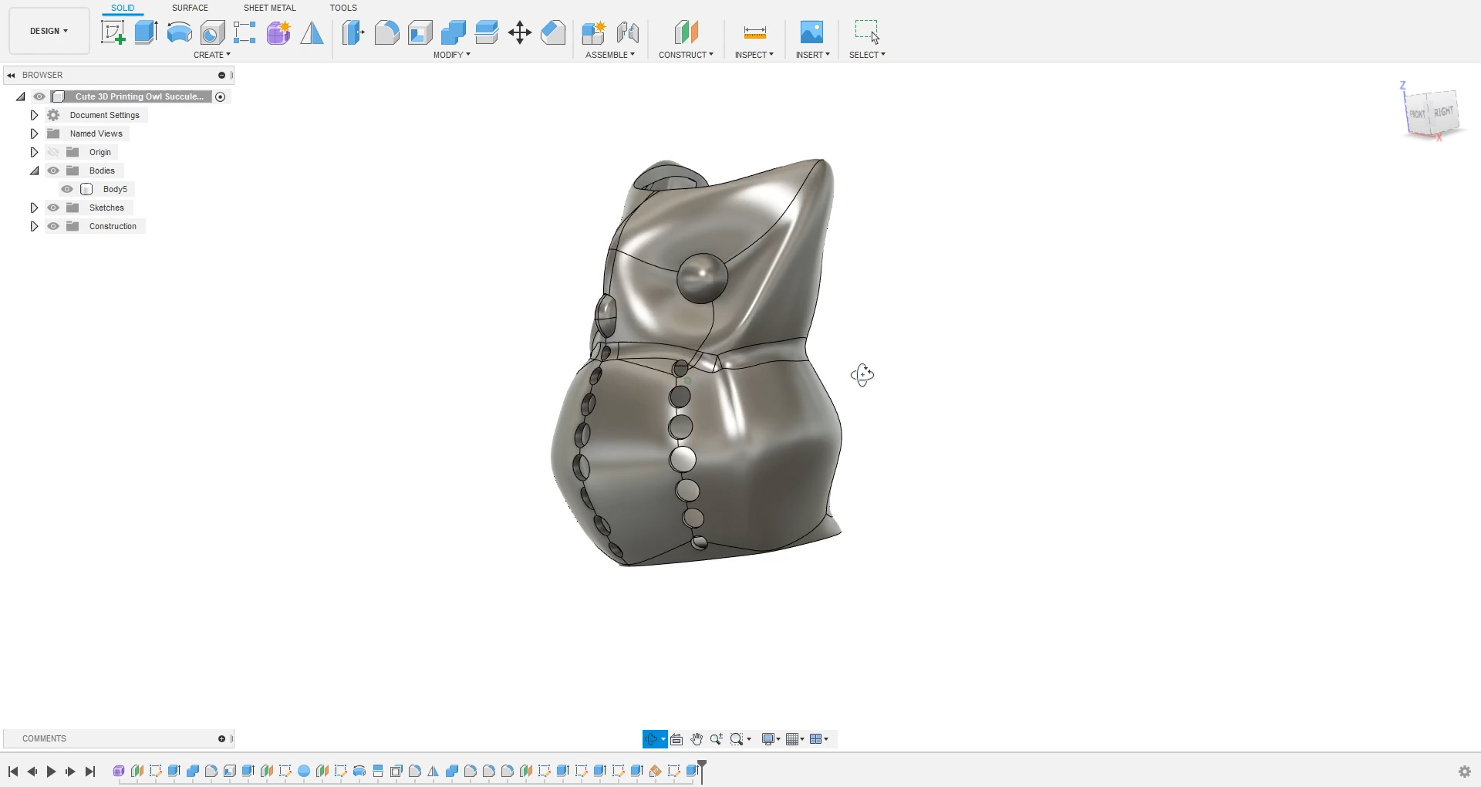The image size is (1481, 787).
Task: Switch to the SOLID tab
Action: point(123,8)
